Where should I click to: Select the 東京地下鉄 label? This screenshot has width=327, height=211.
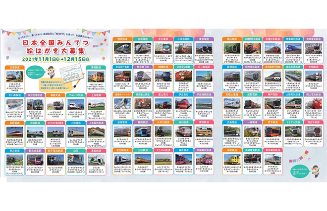(143, 67)
